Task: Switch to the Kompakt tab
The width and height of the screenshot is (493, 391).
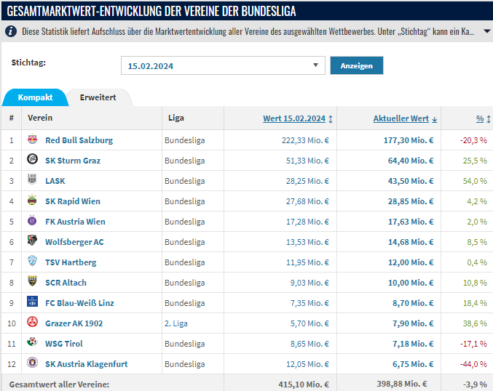Action: tap(35, 97)
